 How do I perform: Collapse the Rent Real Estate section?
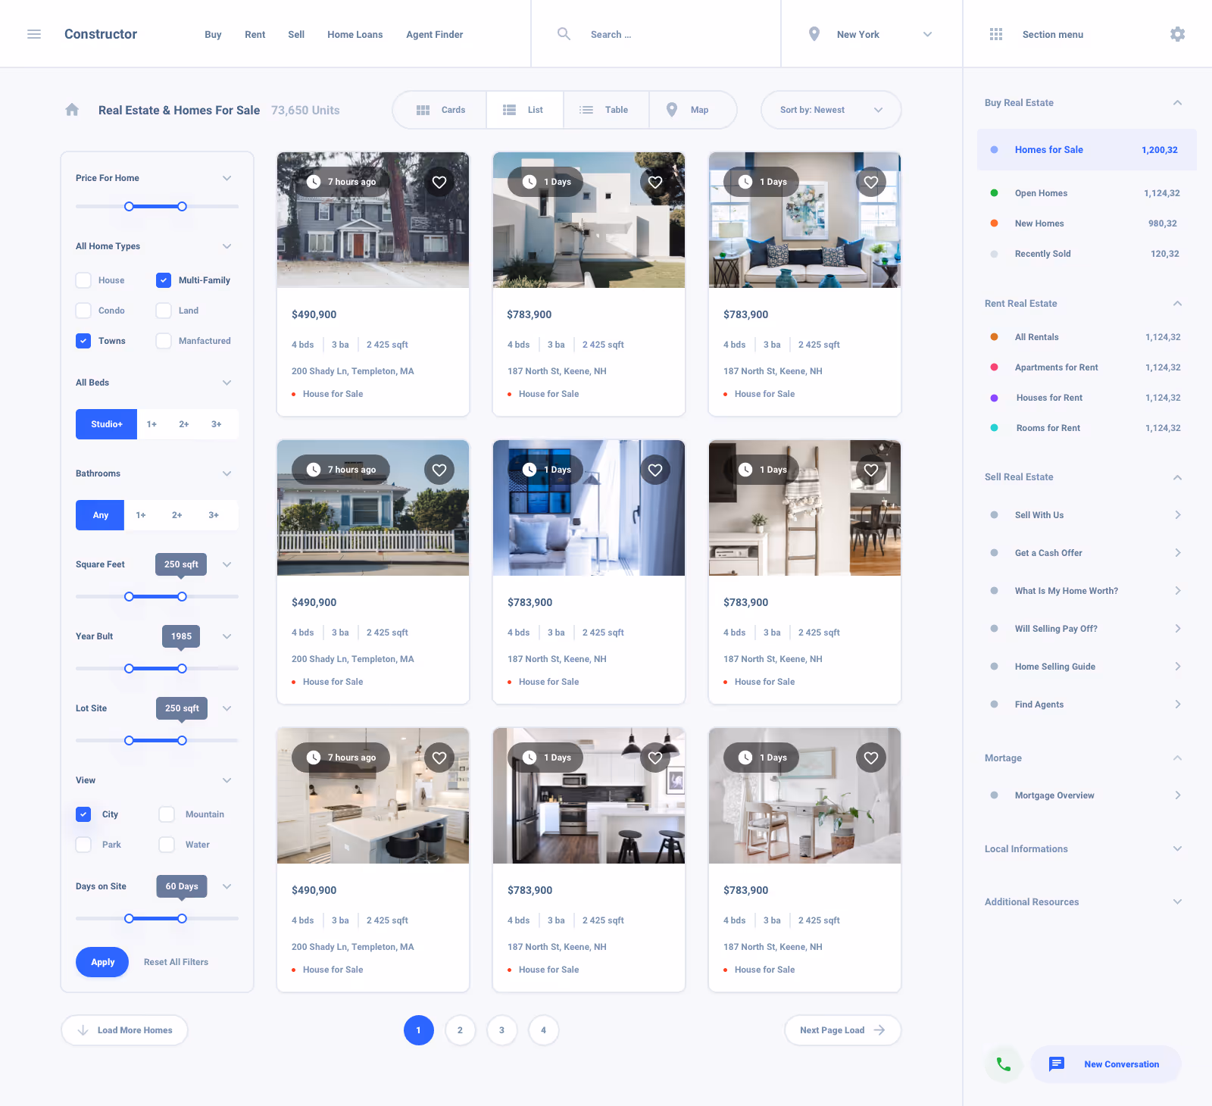(x=1177, y=303)
